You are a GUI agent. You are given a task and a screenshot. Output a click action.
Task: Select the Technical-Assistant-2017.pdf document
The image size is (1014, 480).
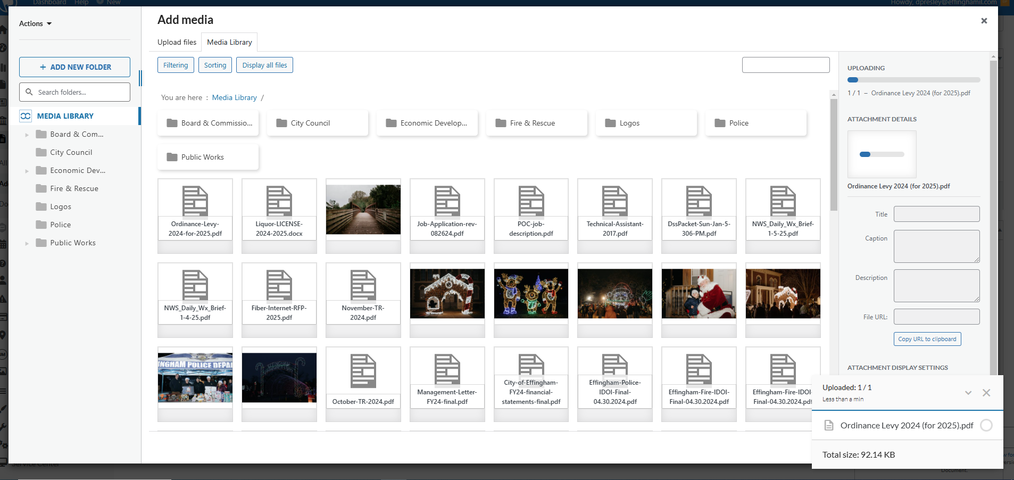(x=615, y=216)
